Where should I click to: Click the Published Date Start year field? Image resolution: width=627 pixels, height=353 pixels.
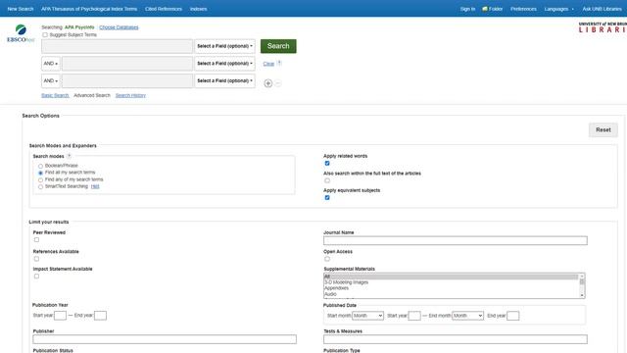[414, 316]
